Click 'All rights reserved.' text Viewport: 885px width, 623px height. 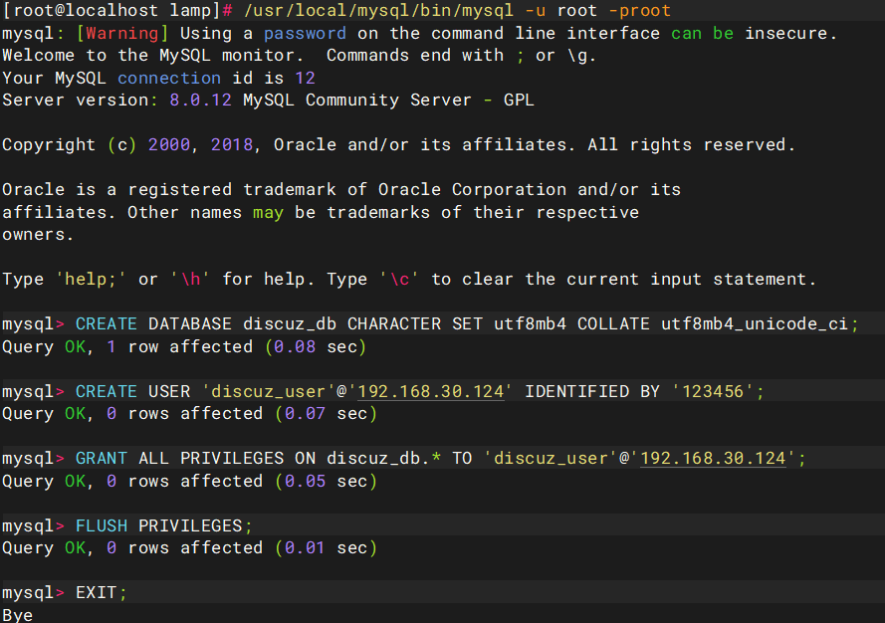tap(692, 144)
